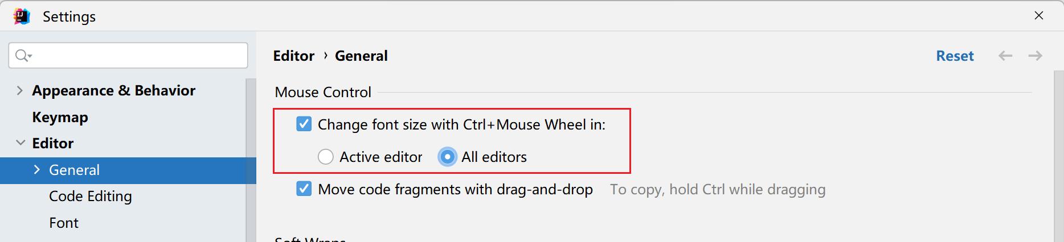Open the Keymap settings page
Viewport: 1064px width, 242px height.
pyautogui.click(x=60, y=117)
